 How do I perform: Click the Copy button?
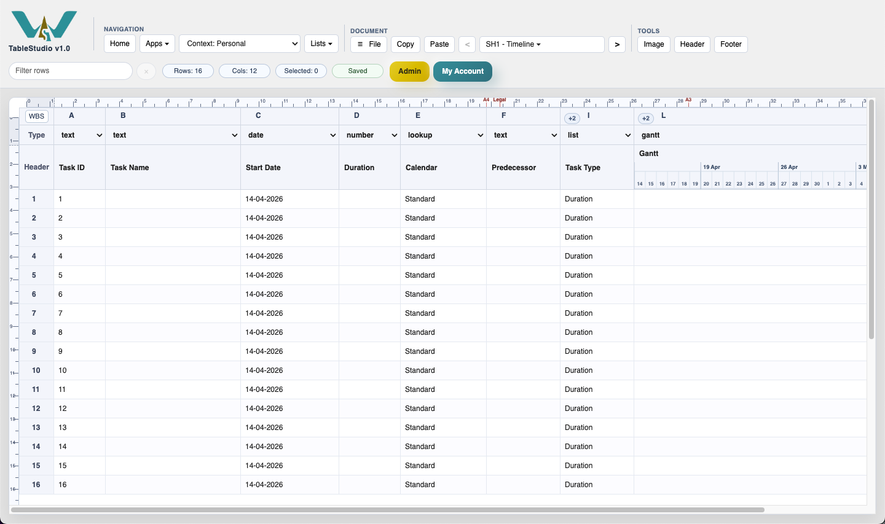click(x=406, y=44)
